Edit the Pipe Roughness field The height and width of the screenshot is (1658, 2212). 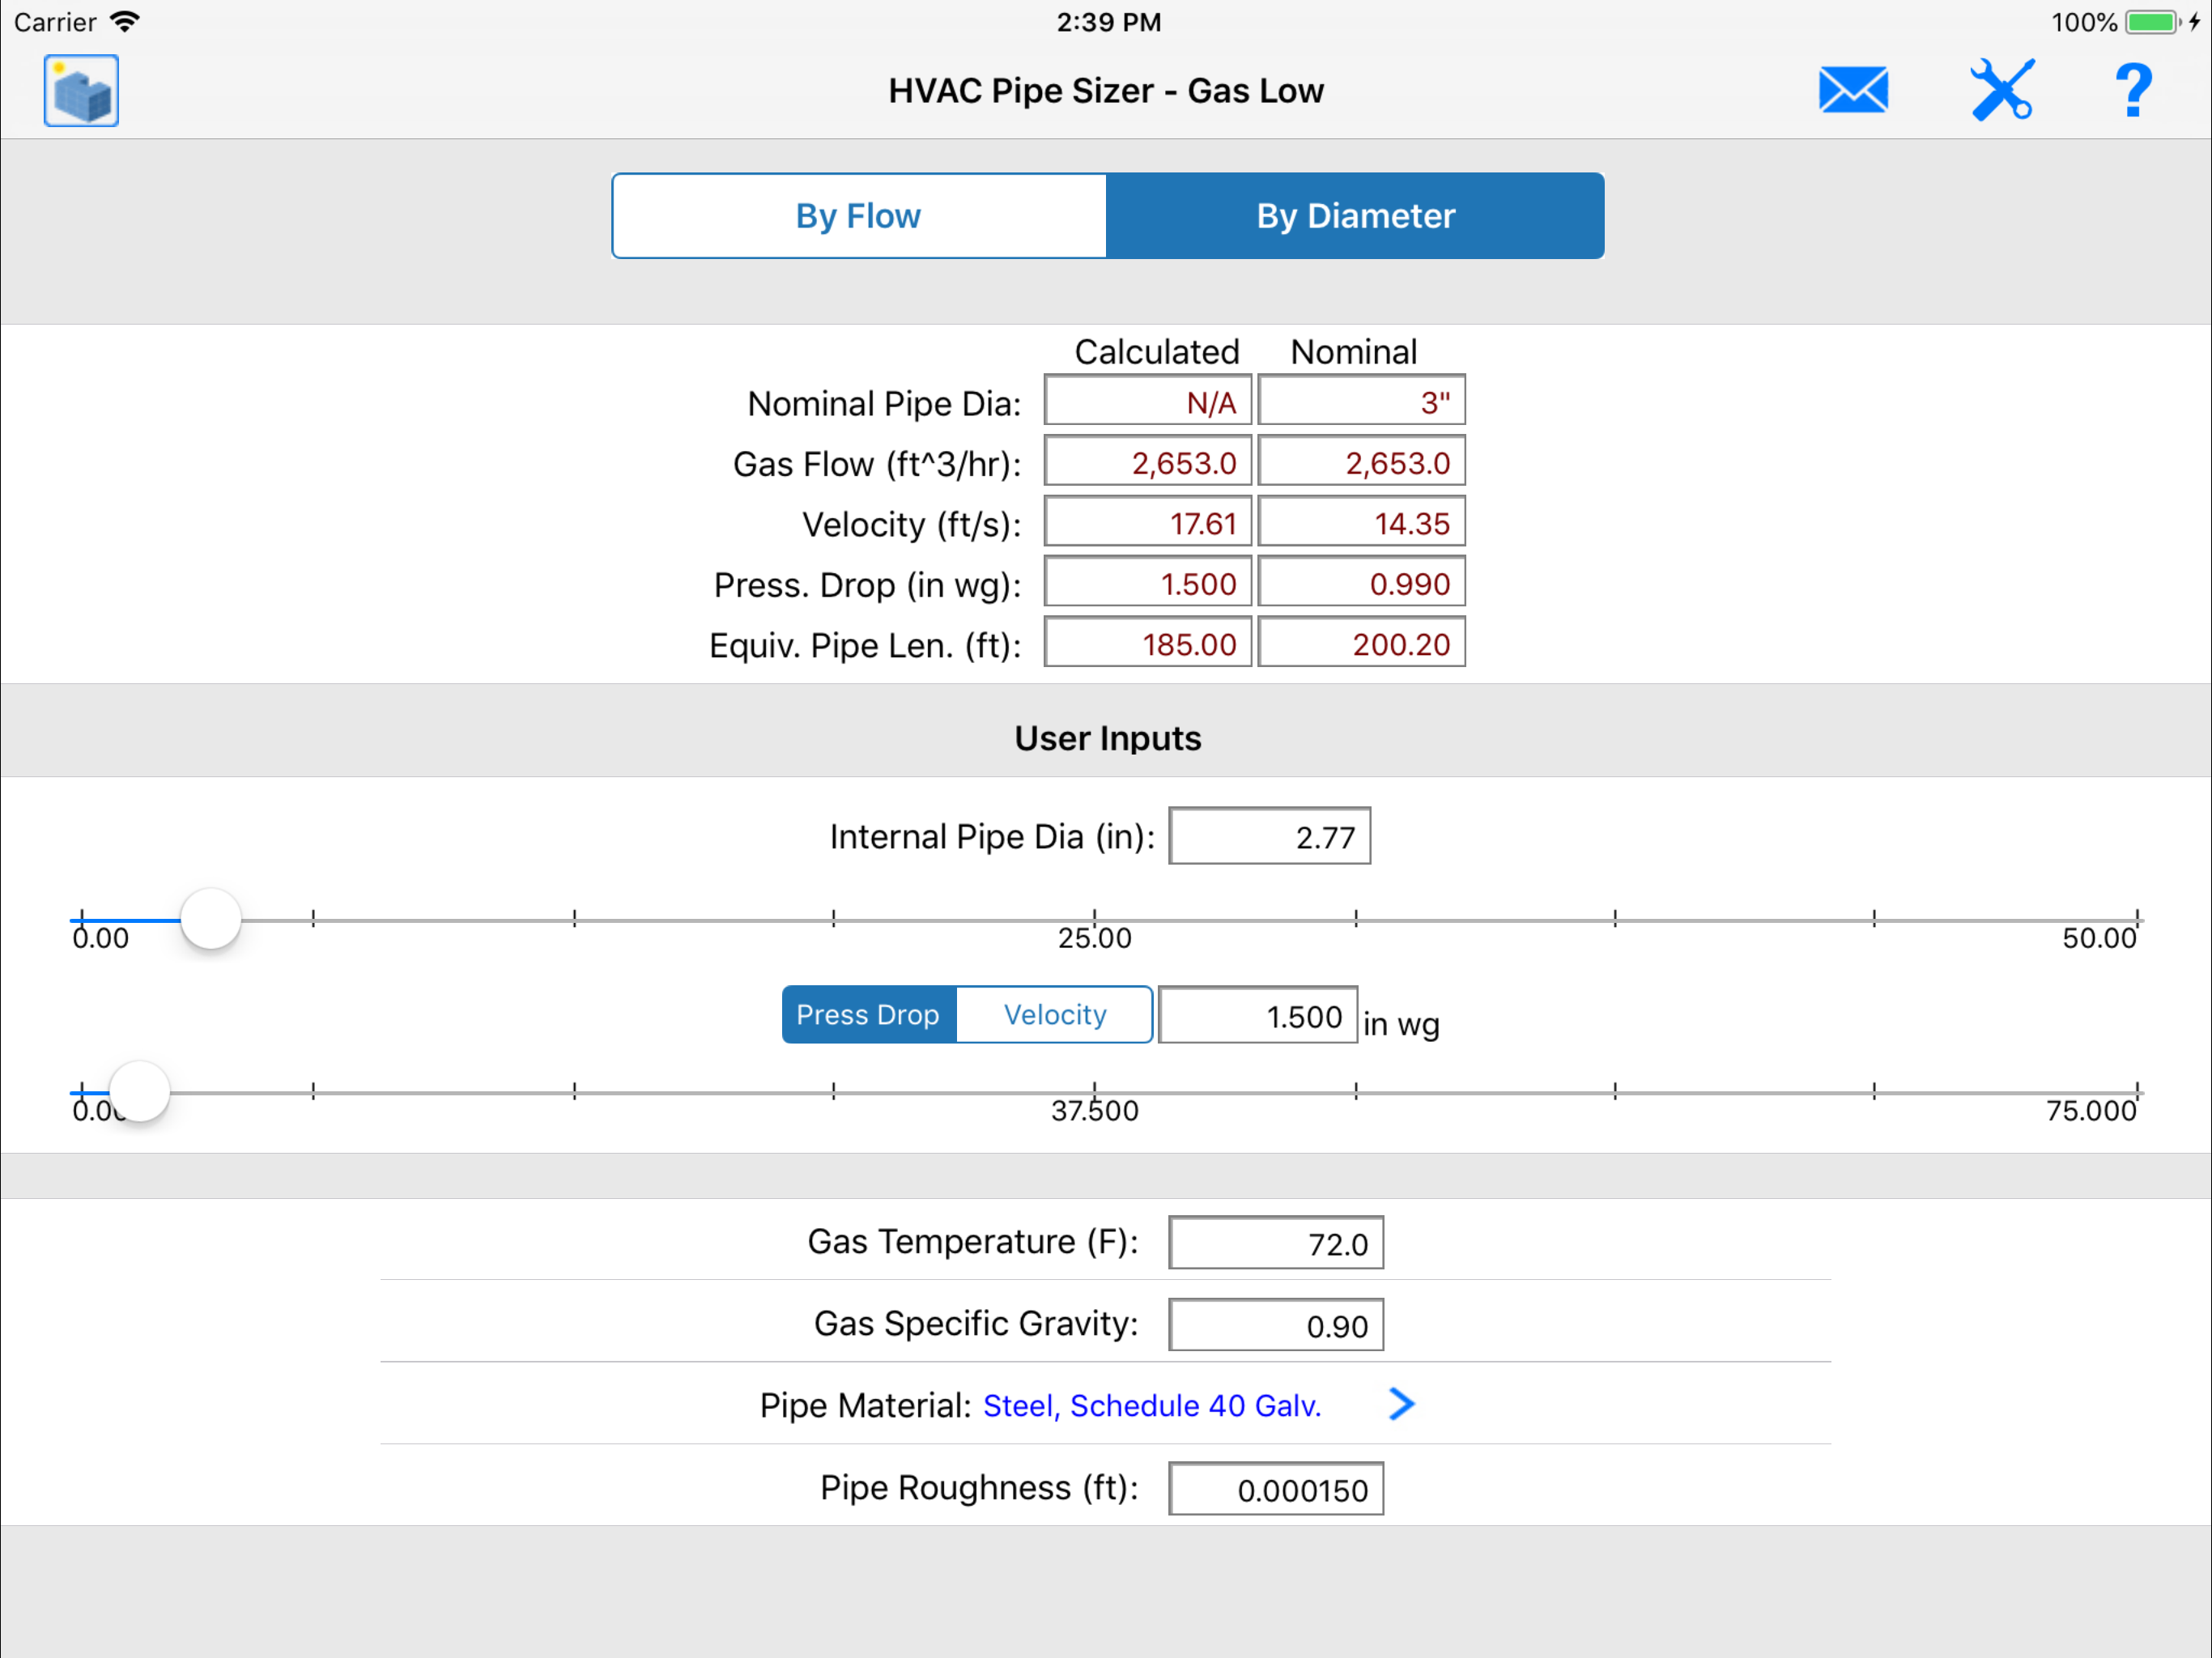[x=1275, y=1489]
